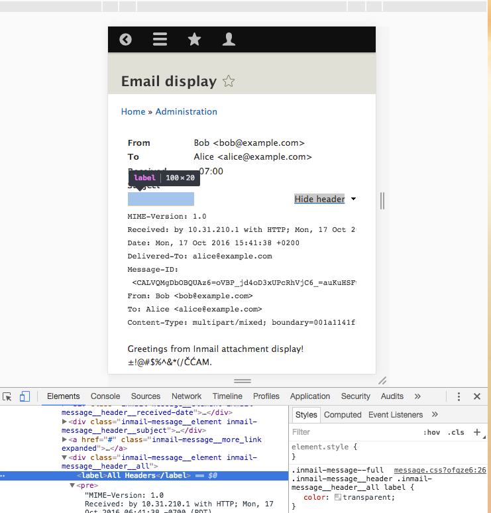491x513 pixels.
Task: Click the Bob <bob@example.com> From value
Action: tap(249, 143)
